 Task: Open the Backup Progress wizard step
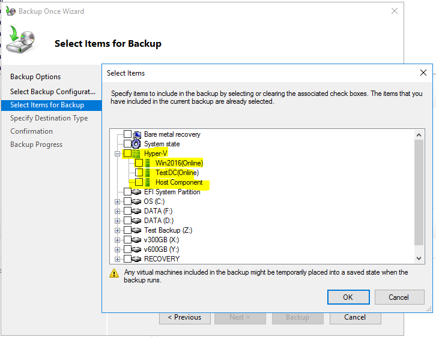click(36, 145)
